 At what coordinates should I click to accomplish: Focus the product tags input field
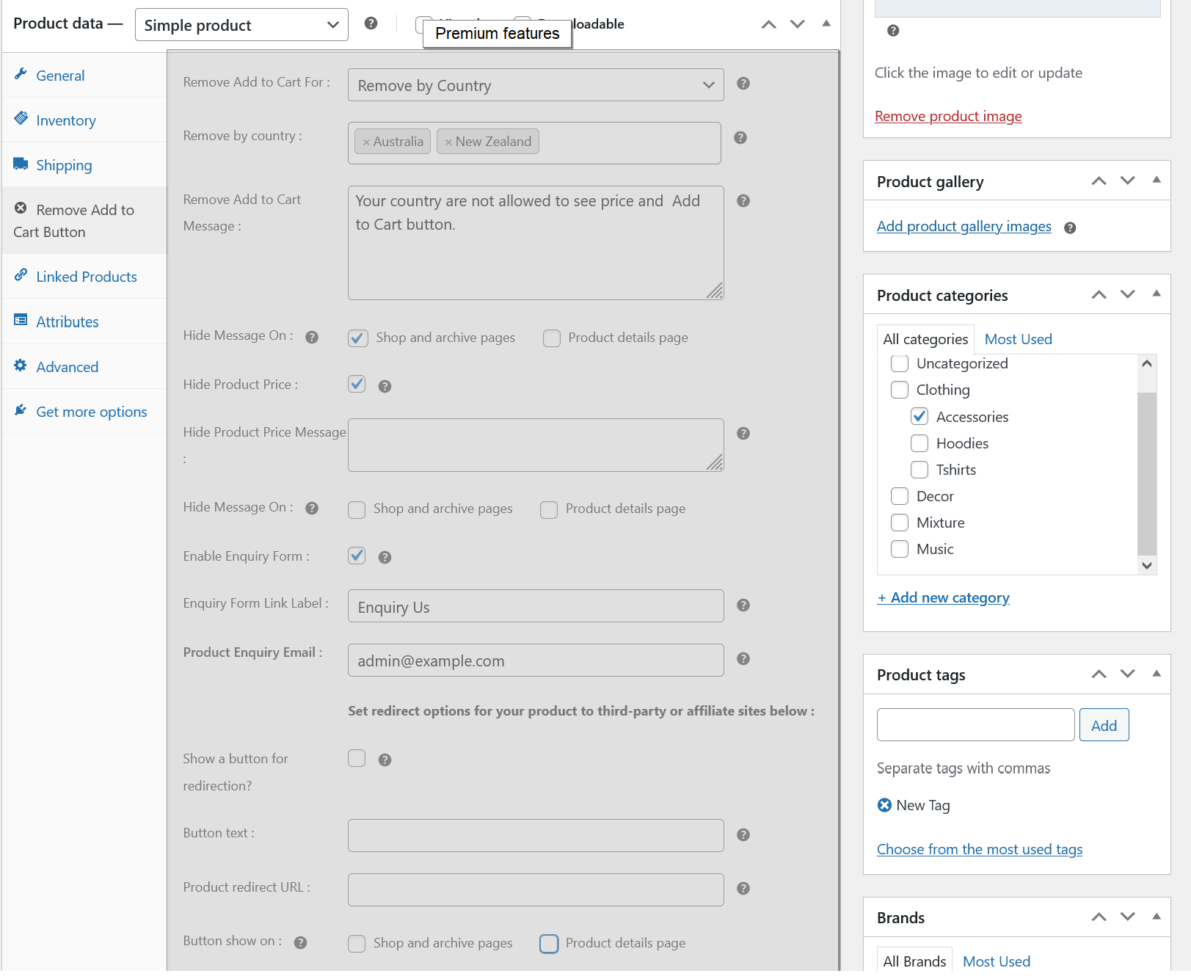976,725
